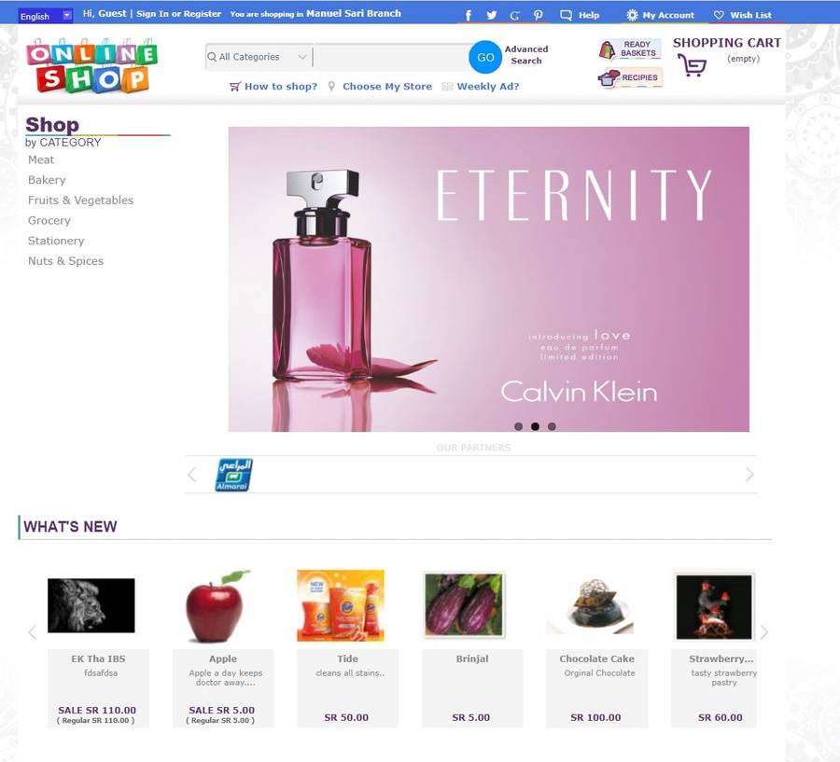840x762 pixels.
Task: Click the Apple product title
Action: pos(223,658)
